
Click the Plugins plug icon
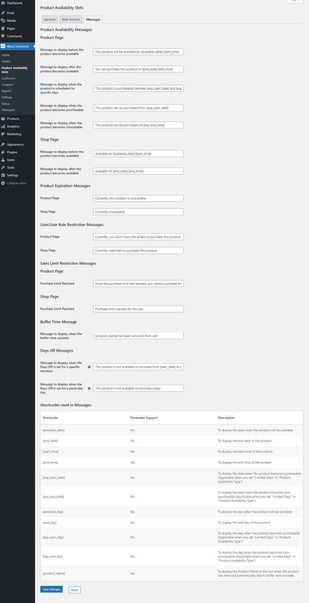[x=3, y=152]
